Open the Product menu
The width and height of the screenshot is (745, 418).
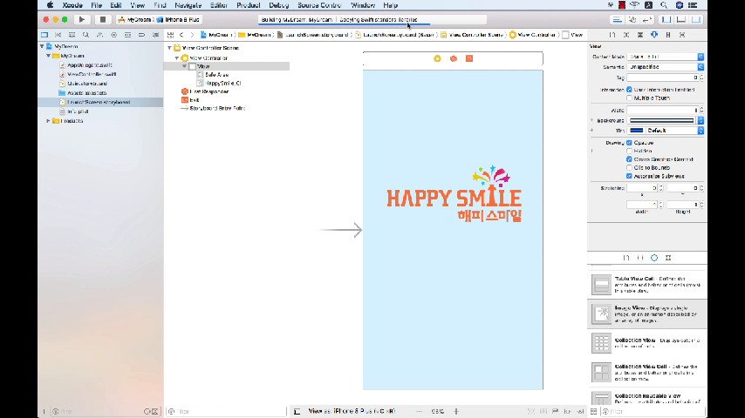pos(248,5)
